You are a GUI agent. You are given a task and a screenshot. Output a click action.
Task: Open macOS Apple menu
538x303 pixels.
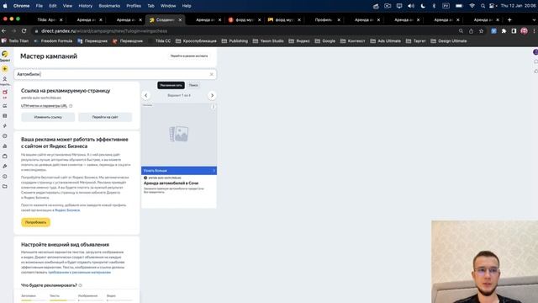tap(5, 6)
